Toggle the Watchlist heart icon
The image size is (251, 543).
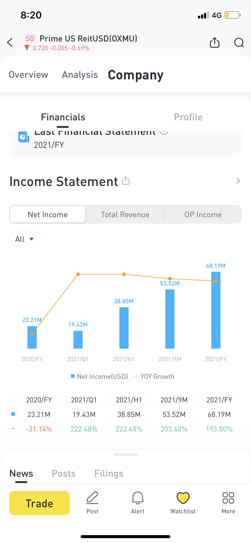point(183,498)
